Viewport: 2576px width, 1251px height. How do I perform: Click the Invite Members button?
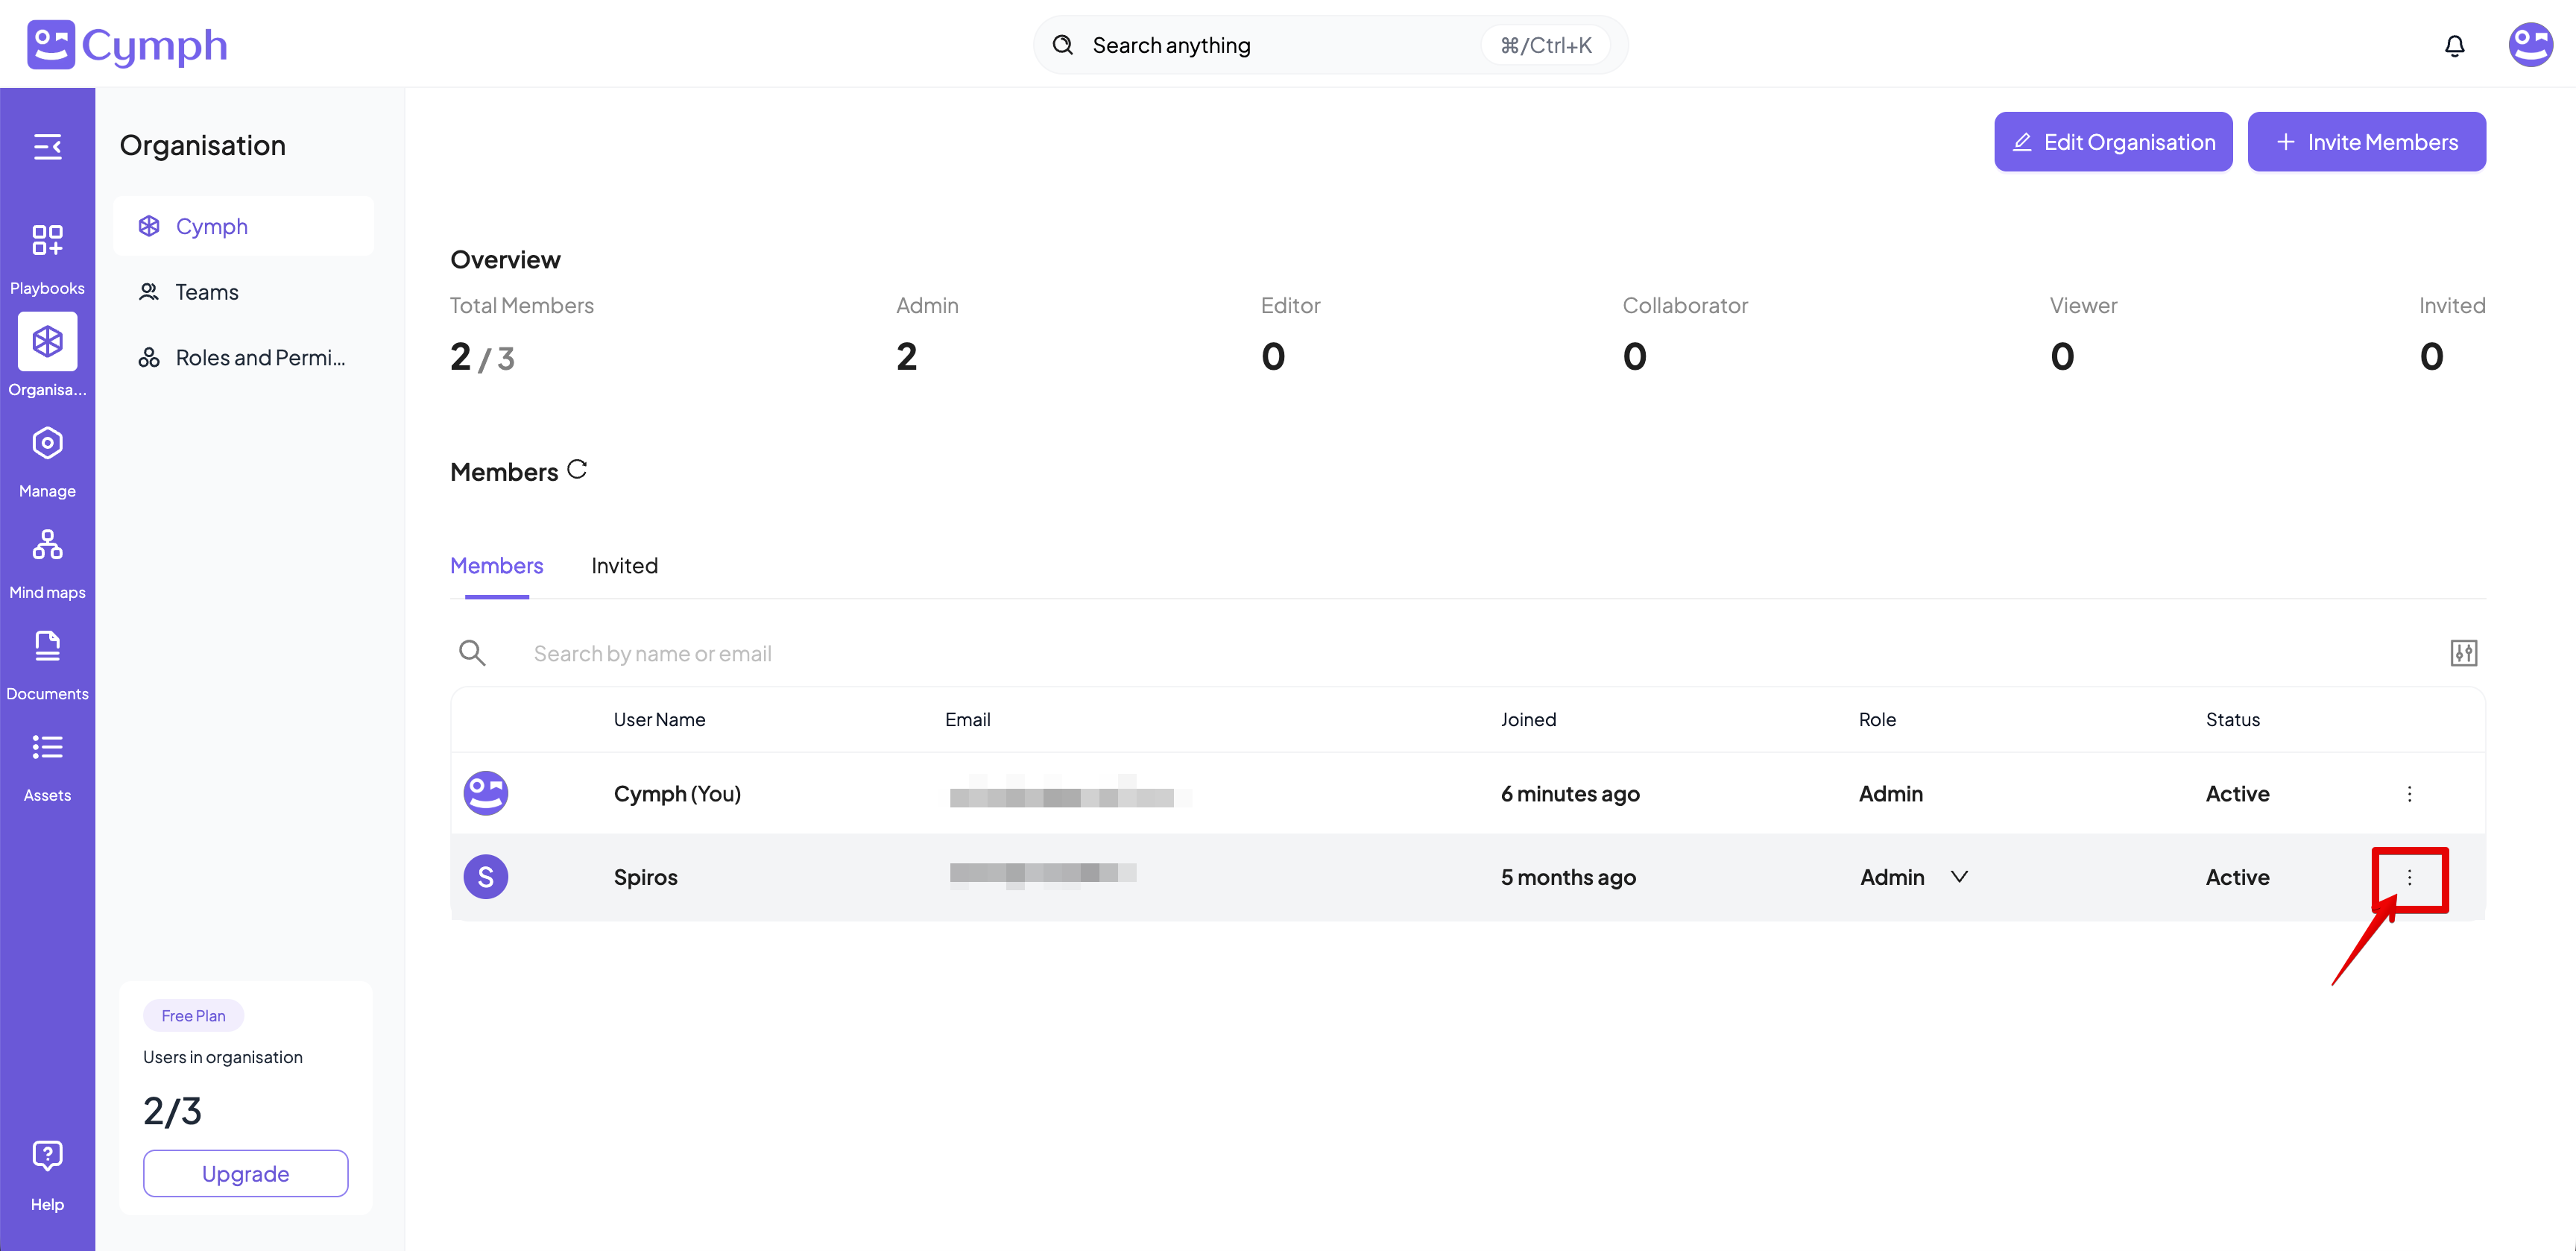[2366, 142]
